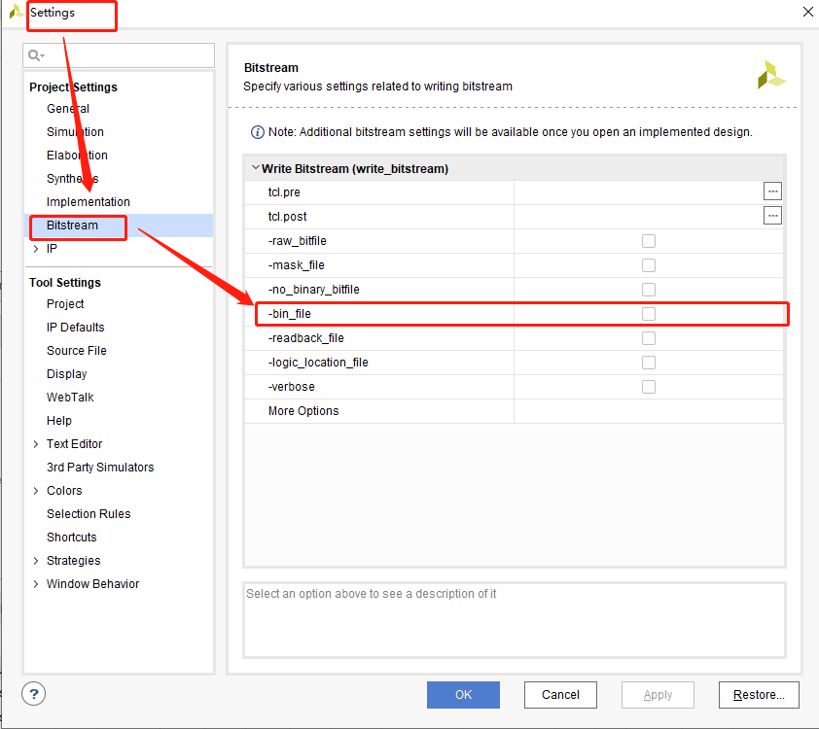
Task: Open the tcl.post browse ellipsis button
Action: (x=772, y=216)
